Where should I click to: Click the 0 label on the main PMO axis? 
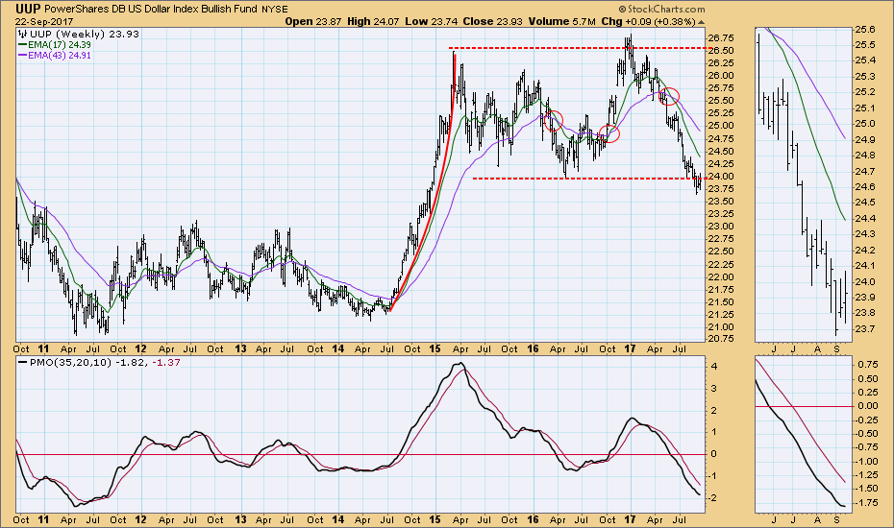[714, 454]
